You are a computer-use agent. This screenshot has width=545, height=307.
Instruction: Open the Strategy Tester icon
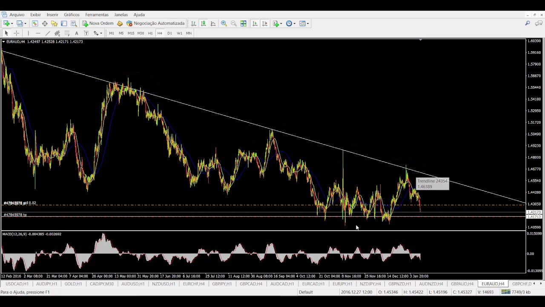(x=74, y=23)
